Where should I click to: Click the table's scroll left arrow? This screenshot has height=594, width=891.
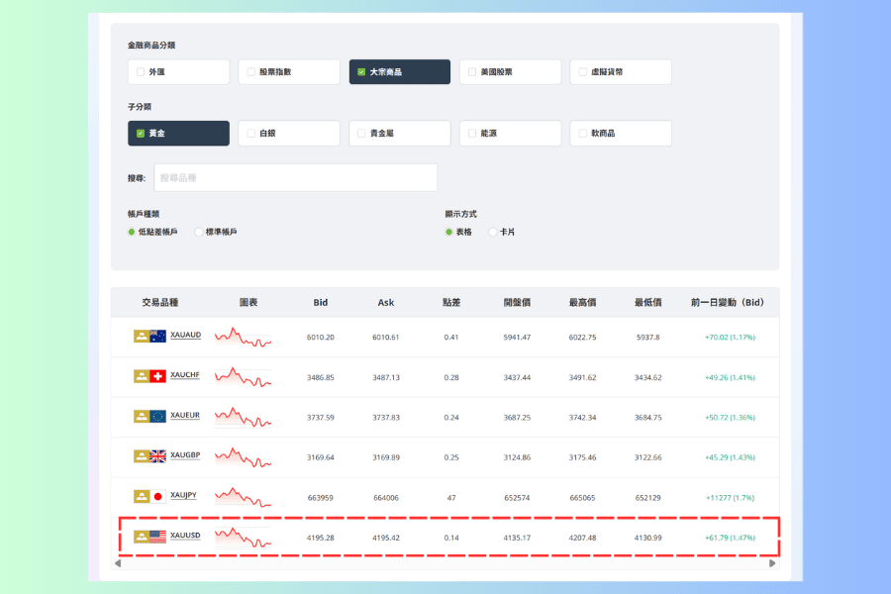pos(118,563)
